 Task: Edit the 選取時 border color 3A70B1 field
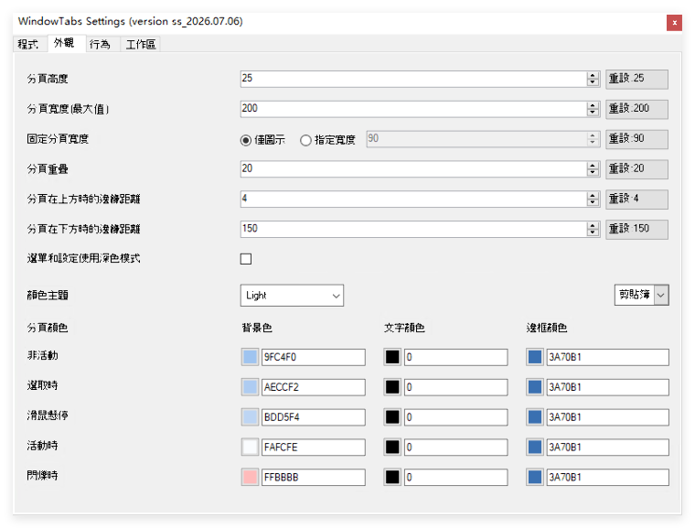pyautogui.click(x=608, y=387)
